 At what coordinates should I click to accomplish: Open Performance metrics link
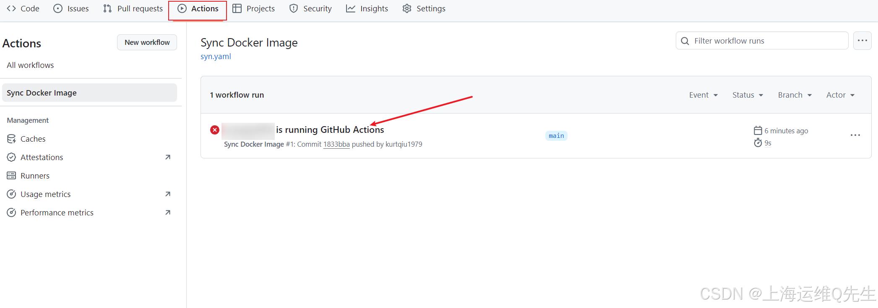point(57,212)
